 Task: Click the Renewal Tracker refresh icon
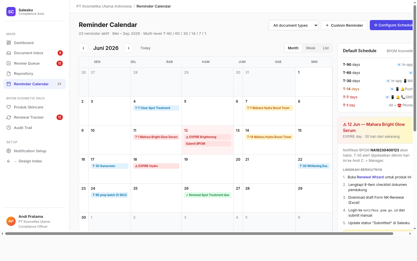9,117
